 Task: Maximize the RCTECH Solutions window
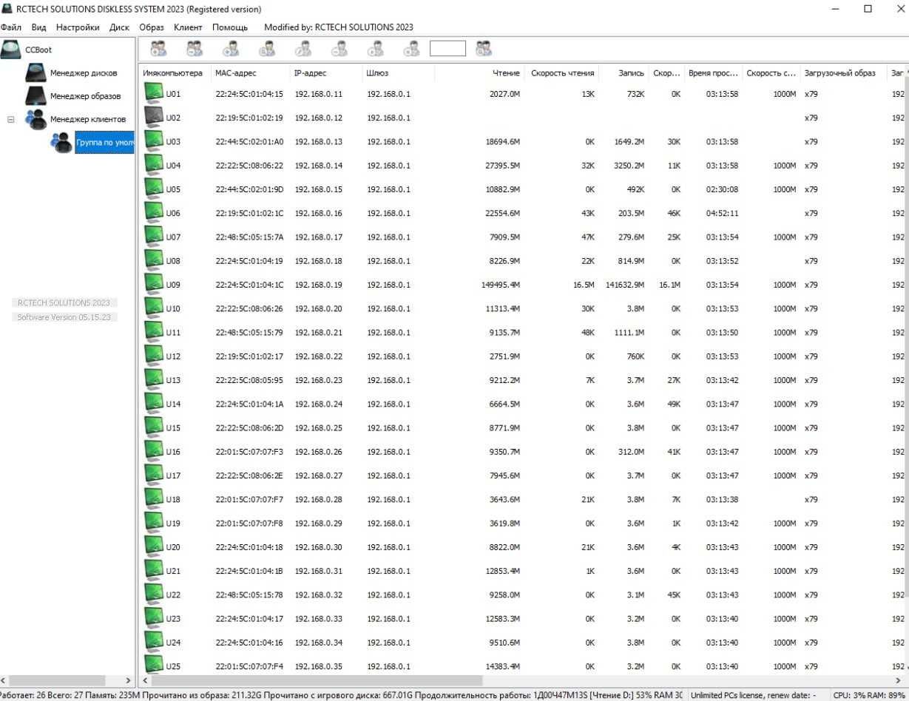(x=868, y=9)
